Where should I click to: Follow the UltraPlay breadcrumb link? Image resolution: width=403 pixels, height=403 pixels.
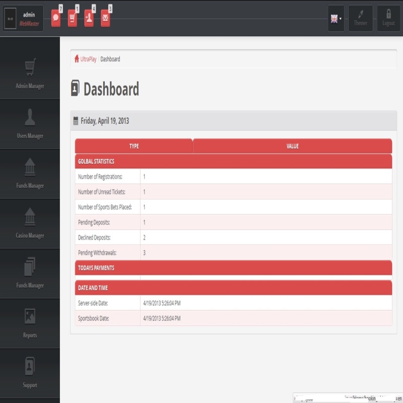[x=88, y=59]
